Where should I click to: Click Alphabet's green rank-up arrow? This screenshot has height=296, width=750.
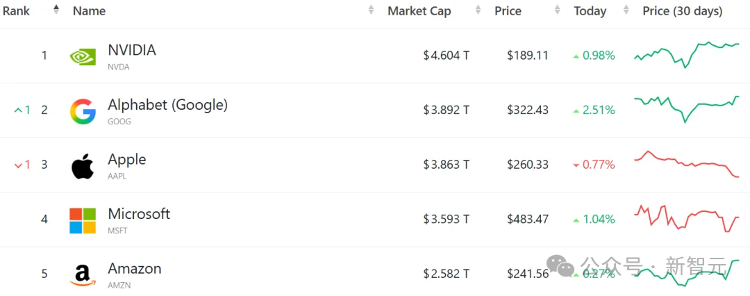pyautogui.click(x=18, y=110)
